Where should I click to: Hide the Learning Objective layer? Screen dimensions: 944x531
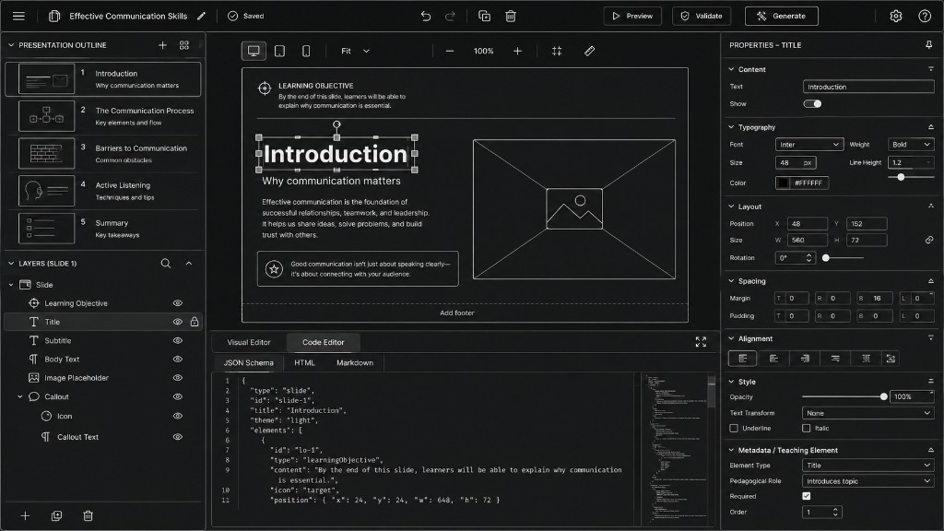[x=178, y=303]
